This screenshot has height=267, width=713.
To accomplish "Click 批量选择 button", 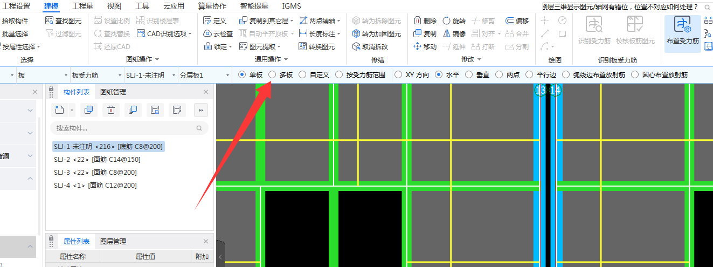I will point(15,33).
